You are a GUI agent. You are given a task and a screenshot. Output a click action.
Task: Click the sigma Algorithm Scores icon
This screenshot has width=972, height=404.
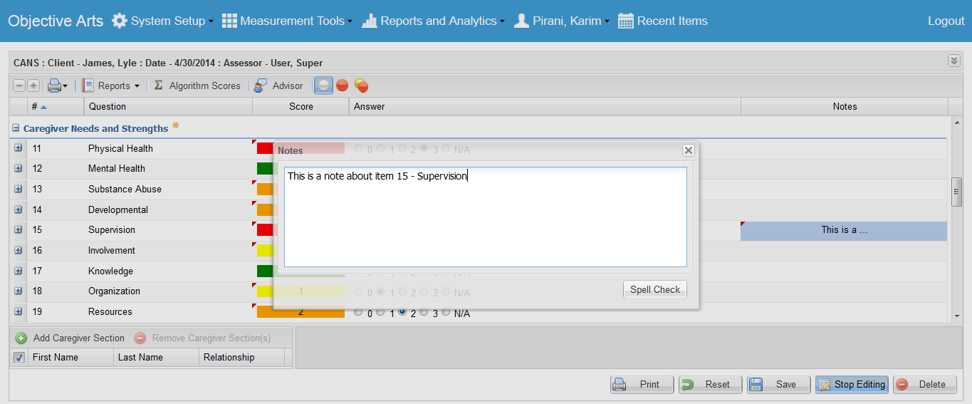tap(159, 85)
